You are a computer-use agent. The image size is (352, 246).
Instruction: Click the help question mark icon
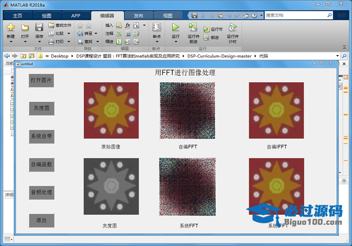point(254,15)
